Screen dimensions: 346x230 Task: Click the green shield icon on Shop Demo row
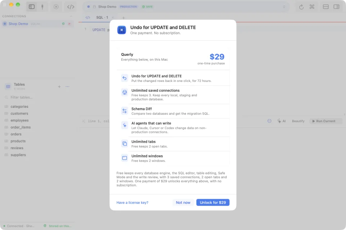pos(63,24)
